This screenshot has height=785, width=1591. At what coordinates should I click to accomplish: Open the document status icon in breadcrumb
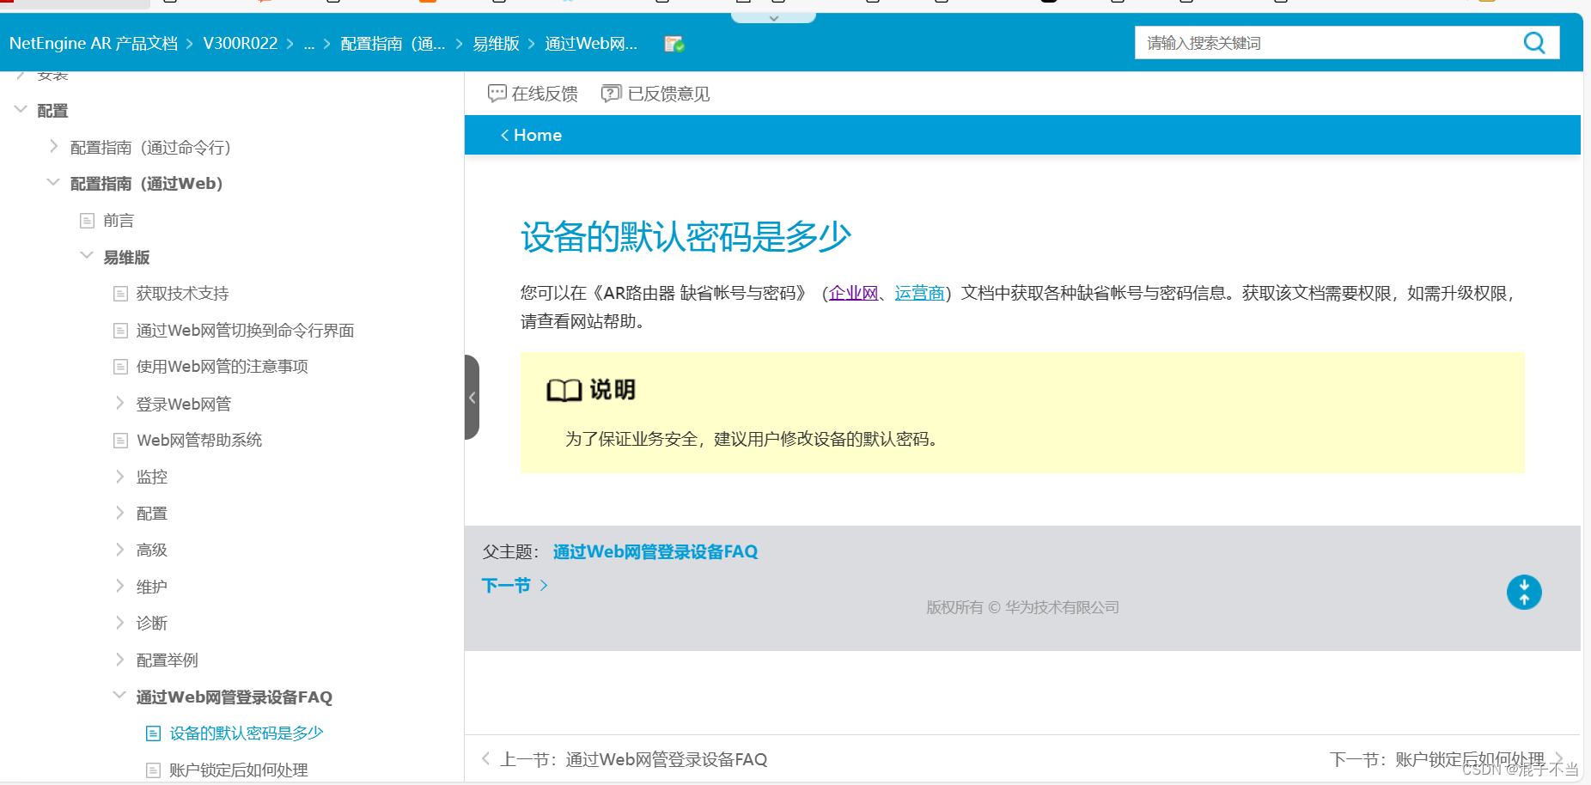pos(674,44)
